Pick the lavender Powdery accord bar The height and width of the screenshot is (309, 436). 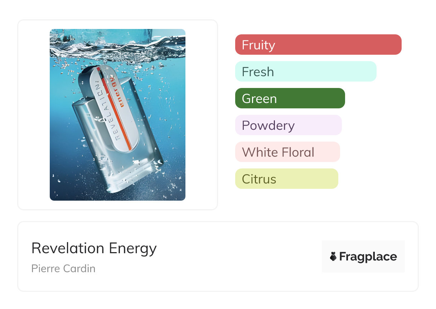288,125
